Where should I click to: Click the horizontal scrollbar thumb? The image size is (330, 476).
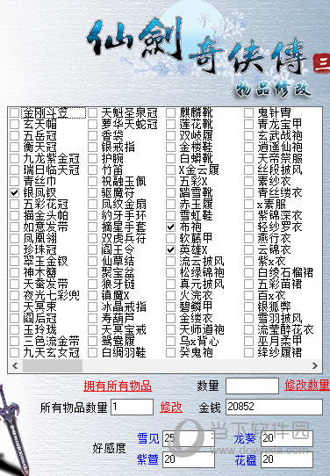point(53,366)
